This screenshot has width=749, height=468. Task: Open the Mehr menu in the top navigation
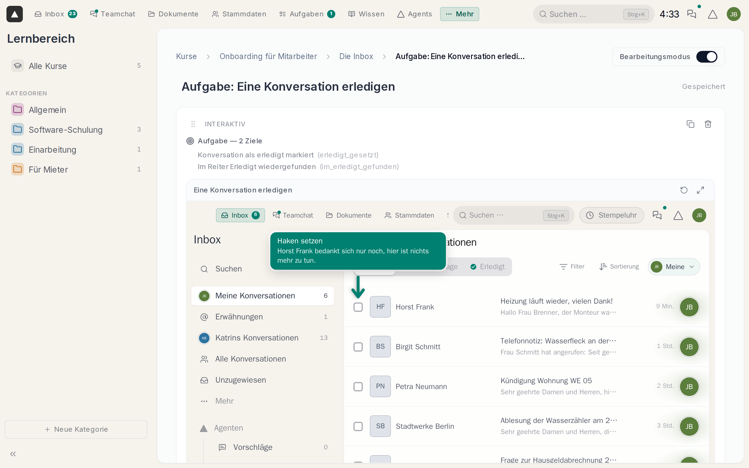point(459,14)
